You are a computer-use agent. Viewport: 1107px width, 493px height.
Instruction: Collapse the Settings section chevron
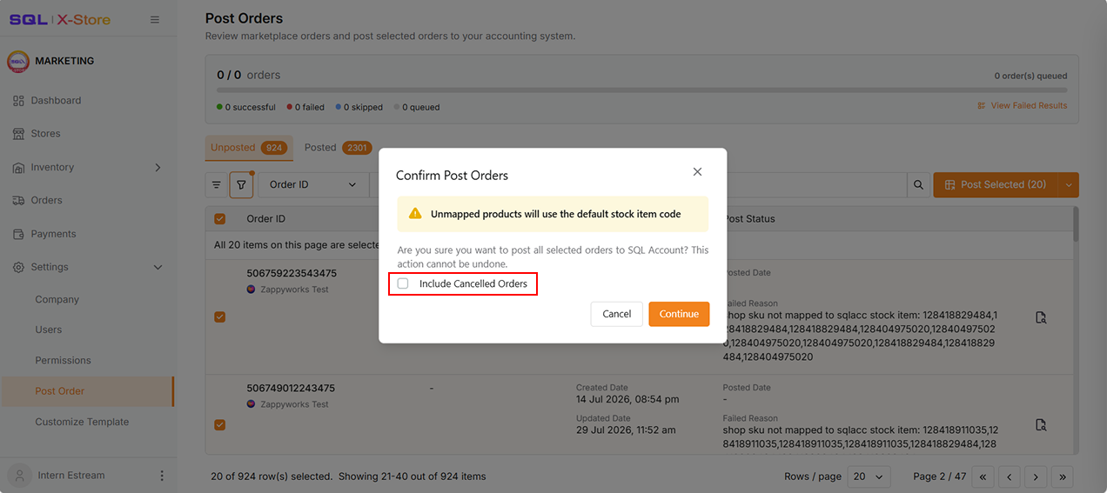158,267
